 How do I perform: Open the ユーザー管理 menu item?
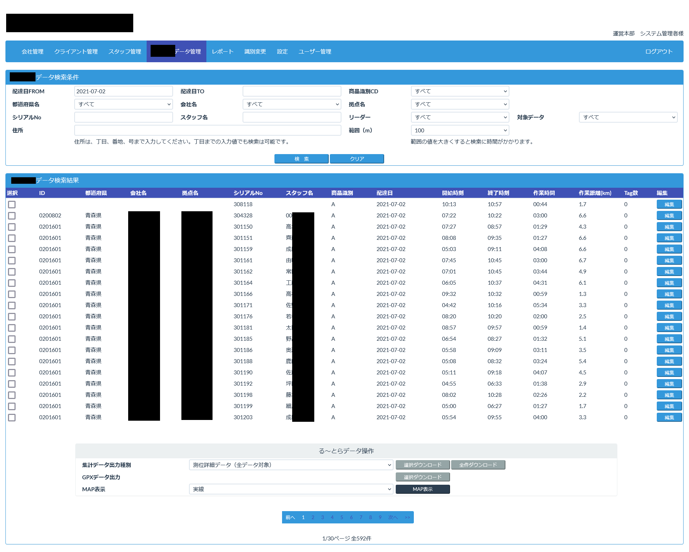click(x=315, y=51)
